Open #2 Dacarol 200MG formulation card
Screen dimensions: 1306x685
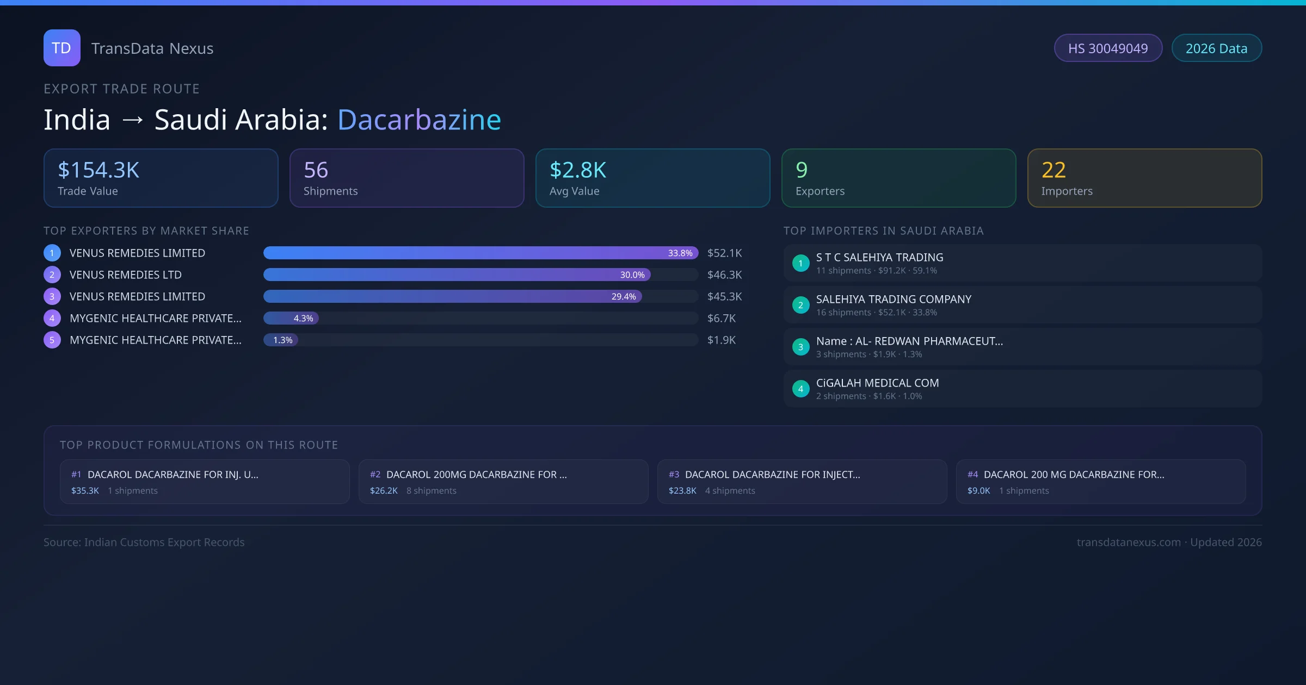[x=503, y=482]
